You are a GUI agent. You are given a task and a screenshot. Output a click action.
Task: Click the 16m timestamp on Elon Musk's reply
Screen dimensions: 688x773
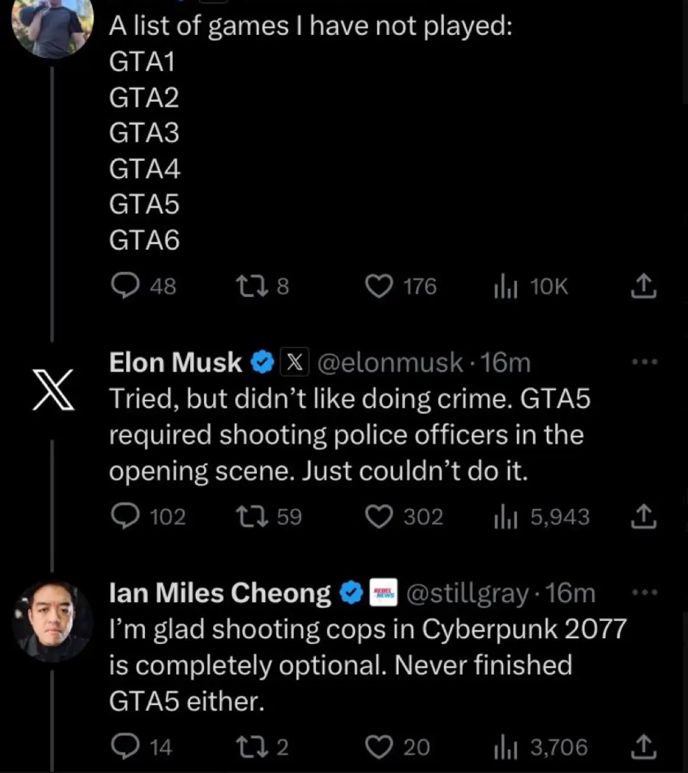(x=506, y=361)
